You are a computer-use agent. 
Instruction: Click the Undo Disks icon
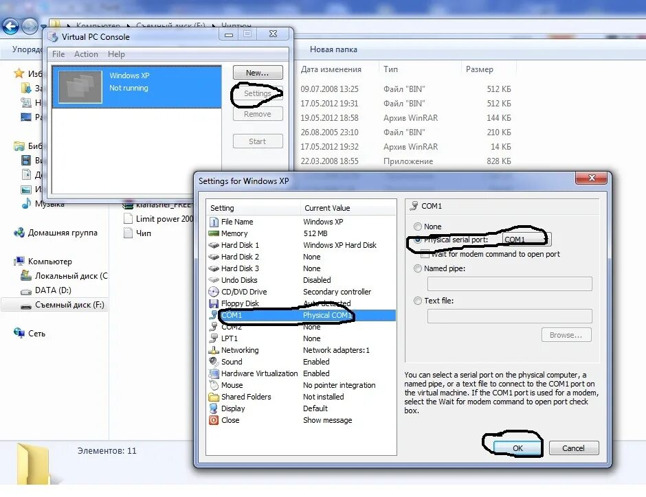click(x=214, y=280)
